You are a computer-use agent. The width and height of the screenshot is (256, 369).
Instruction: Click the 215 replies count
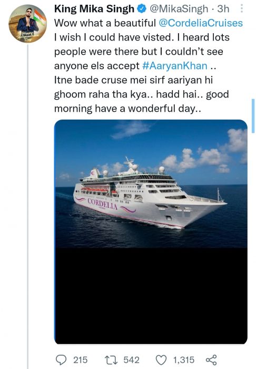80,360
